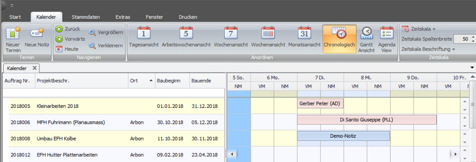Image resolution: width=476 pixels, height=162 pixels.
Task: Open the Zeitskala Beschriftung dropdown
Action: tap(428, 49)
